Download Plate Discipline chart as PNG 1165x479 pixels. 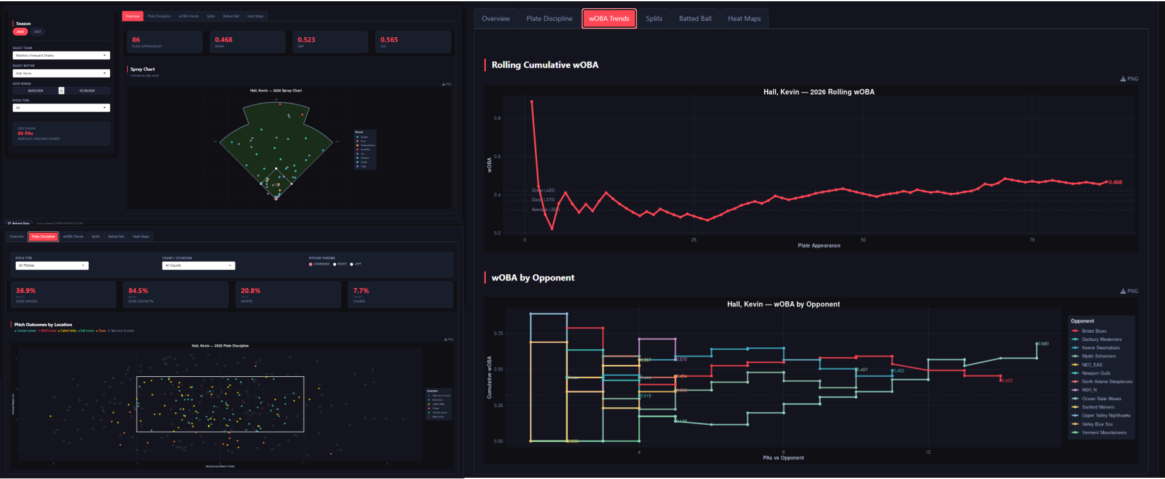coord(449,339)
